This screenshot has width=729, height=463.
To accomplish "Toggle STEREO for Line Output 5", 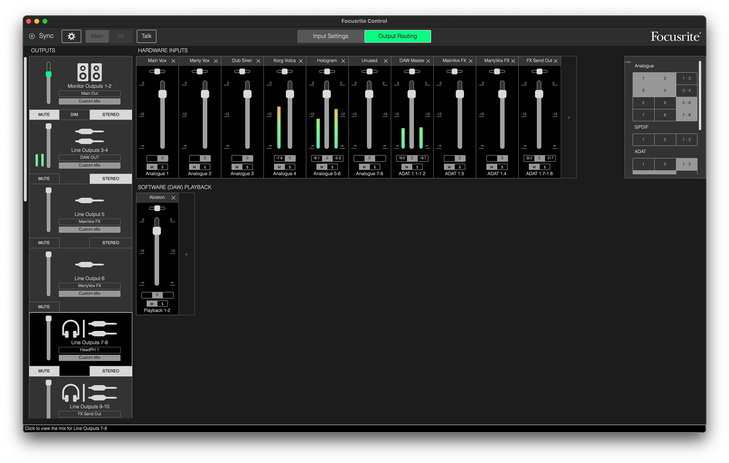I will [x=110, y=243].
